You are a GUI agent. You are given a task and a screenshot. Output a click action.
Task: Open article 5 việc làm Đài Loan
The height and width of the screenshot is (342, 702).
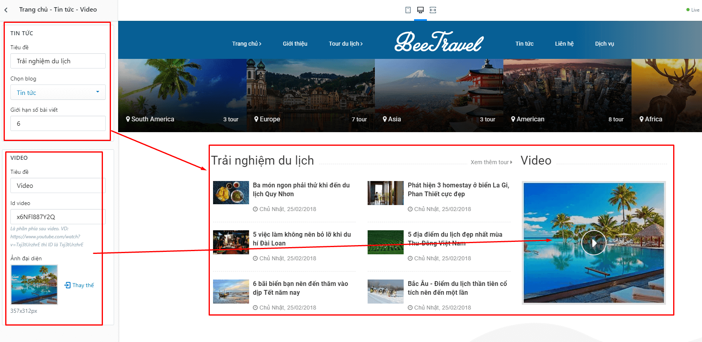pos(302,239)
